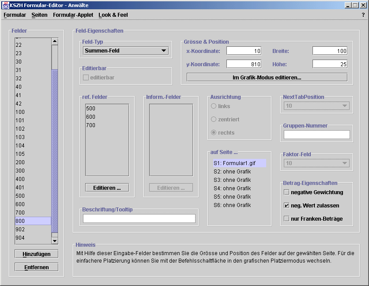Select field 300 in Felder list

33,170
